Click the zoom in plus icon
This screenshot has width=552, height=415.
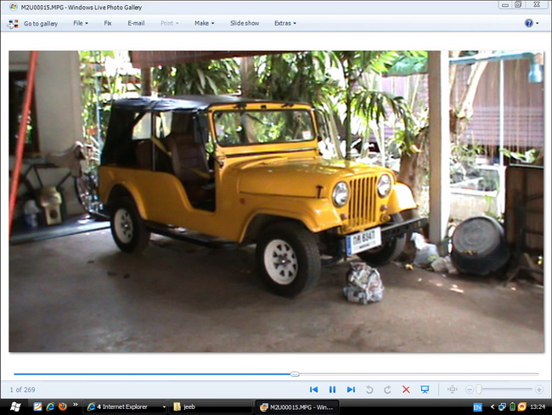tap(538, 389)
